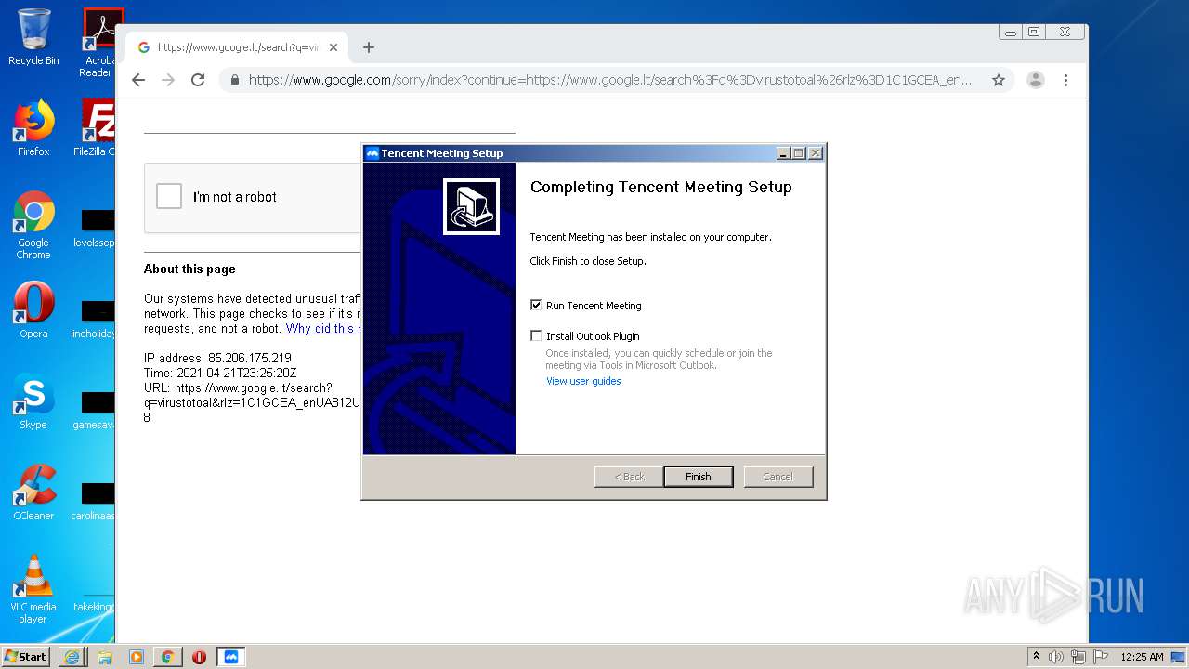Minimize the Tencent Meeting Setup dialog

783,153
